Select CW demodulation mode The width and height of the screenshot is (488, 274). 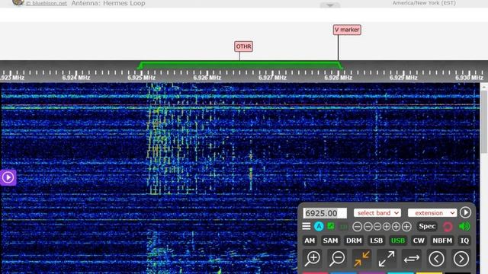point(419,241)
